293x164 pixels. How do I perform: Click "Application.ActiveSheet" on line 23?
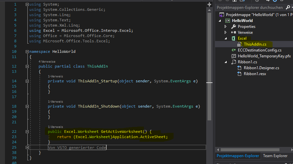point(139,137)
